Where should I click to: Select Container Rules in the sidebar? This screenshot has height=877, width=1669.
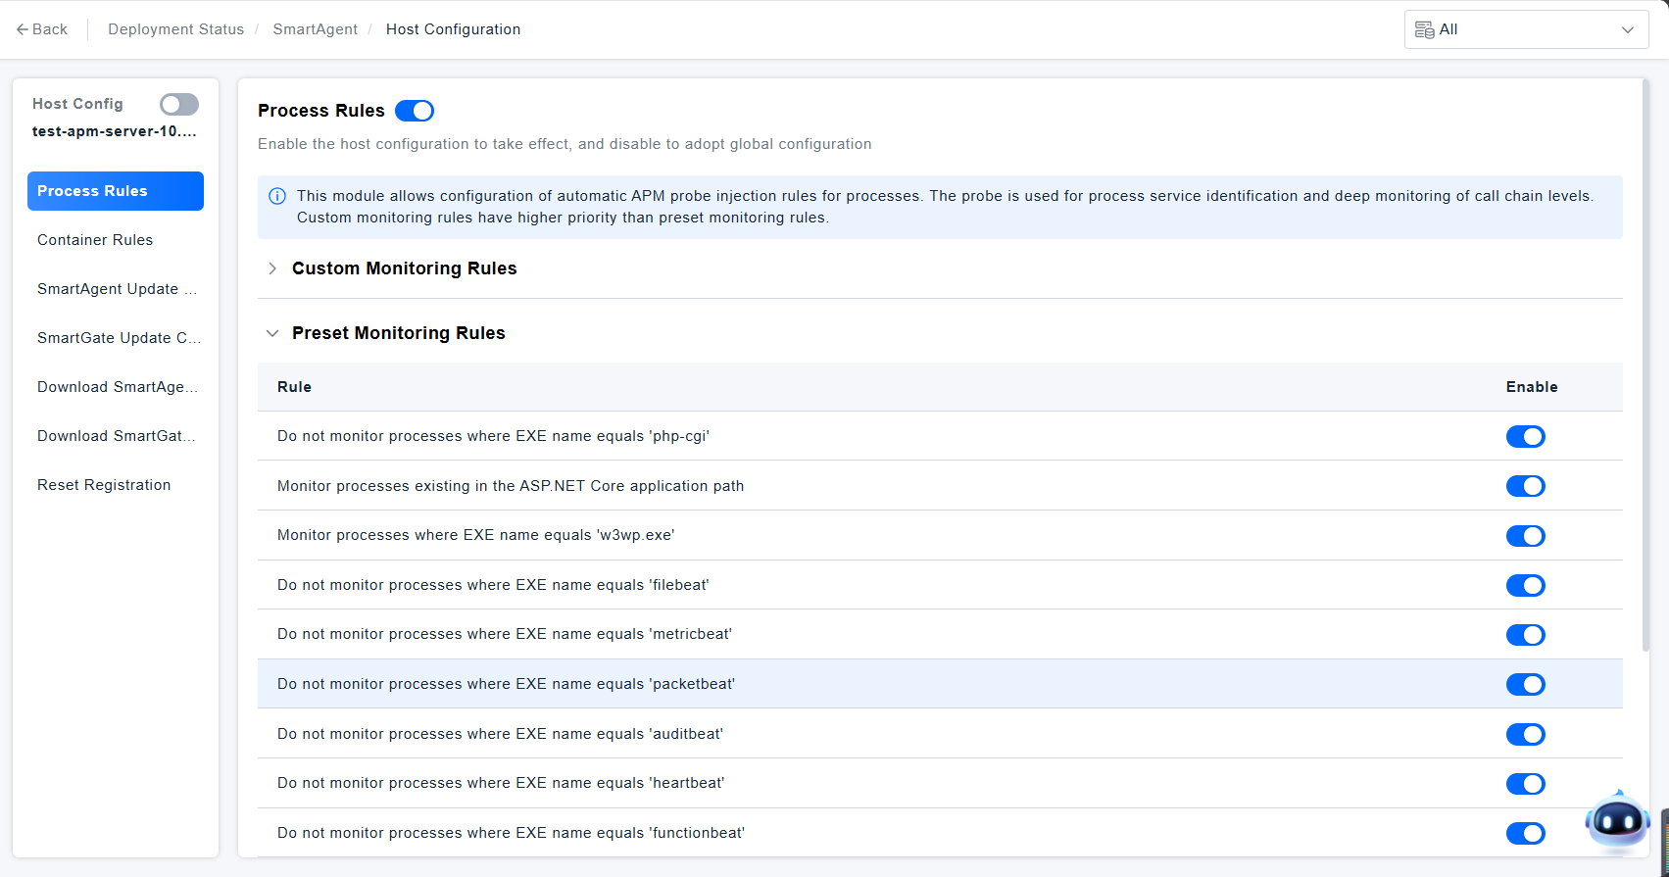pos(95,240)
